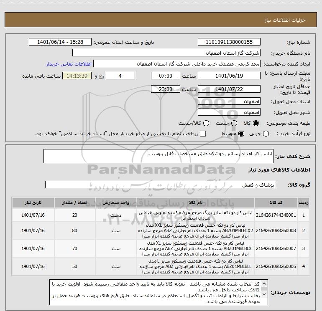Click the جزئیات اطلاعات نیاز header title
Image resolution: width=322 pixels, height=311 pixels.
(285, 20)
